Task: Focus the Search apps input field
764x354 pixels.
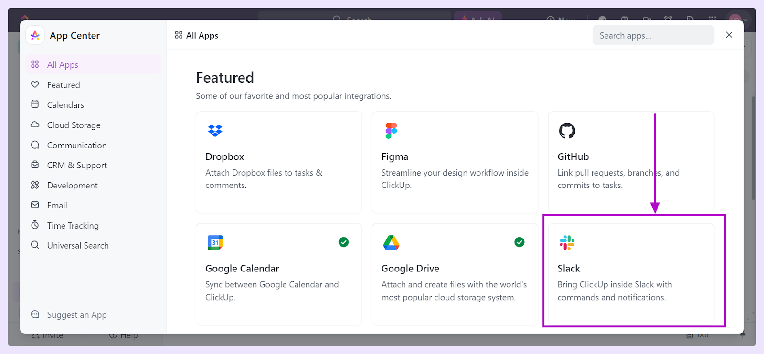Action: [653, 35]
